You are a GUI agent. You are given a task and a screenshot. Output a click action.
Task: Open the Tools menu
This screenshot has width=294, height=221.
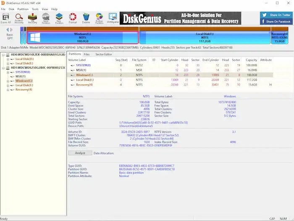[35, 9]
